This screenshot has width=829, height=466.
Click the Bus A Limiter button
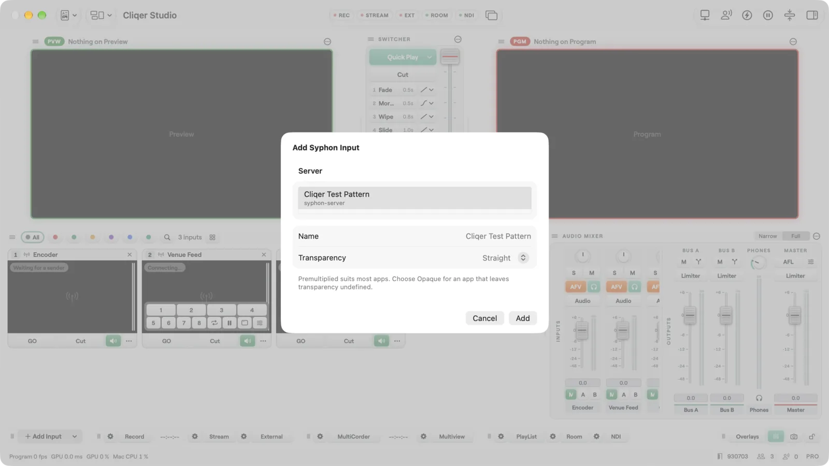coord(691,276)
